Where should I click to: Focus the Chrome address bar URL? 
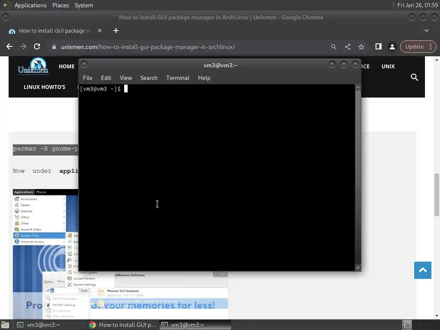click(148, 47)
